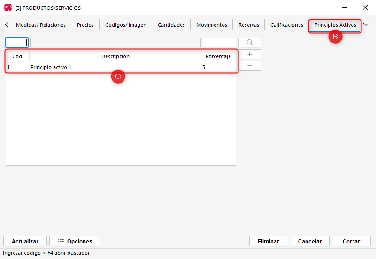Open the Reservas tab
The height and width of the screenshot is (259, 376).
pos(249,25)
